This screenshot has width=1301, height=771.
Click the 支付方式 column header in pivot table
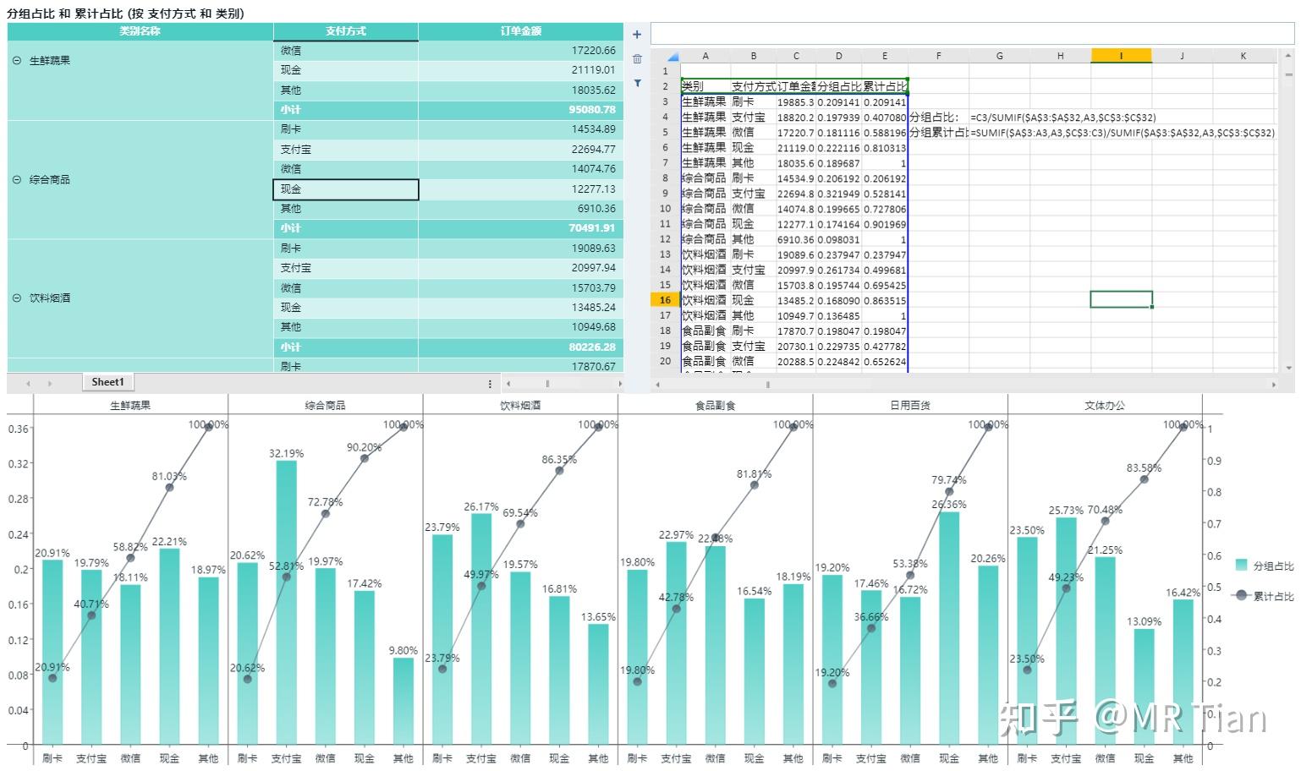(346, 31)
